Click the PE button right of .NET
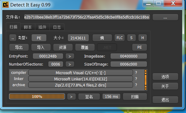The image size is (186, 113). click(x=140, y=47)
